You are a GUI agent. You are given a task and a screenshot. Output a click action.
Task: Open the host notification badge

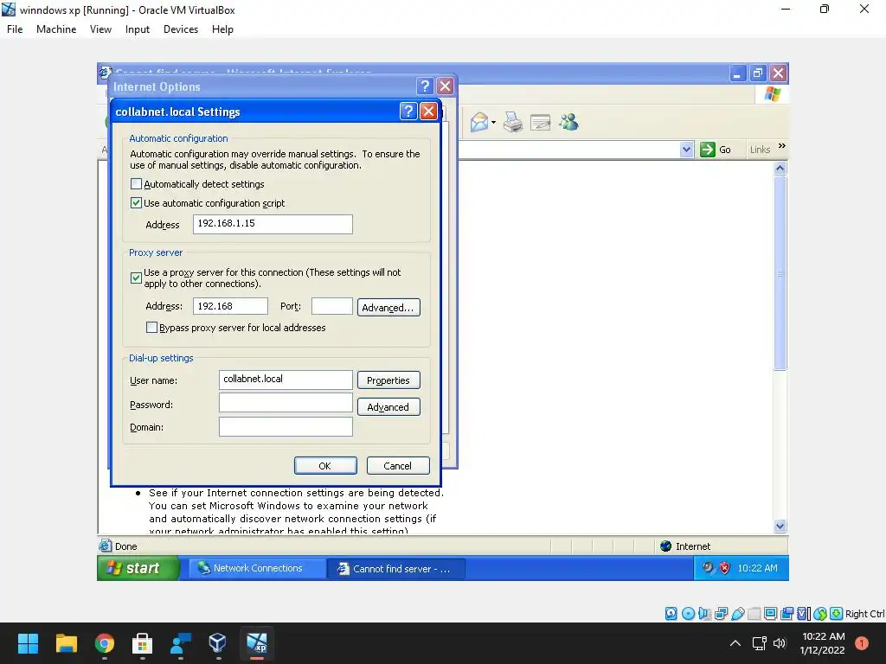click(862, 643)
